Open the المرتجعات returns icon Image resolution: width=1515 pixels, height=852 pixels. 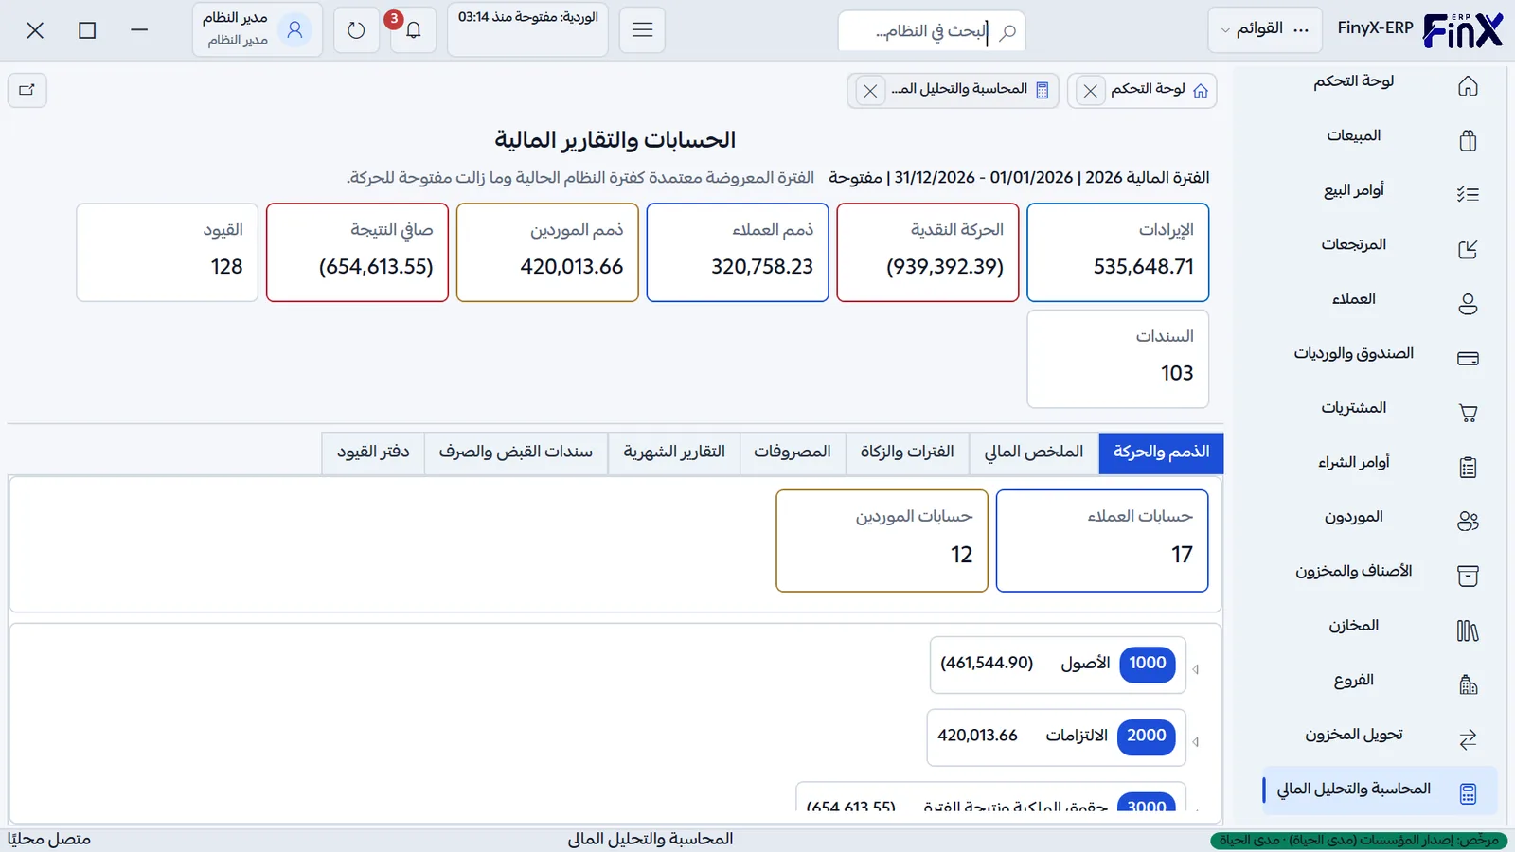click(x=1468, y=249)
